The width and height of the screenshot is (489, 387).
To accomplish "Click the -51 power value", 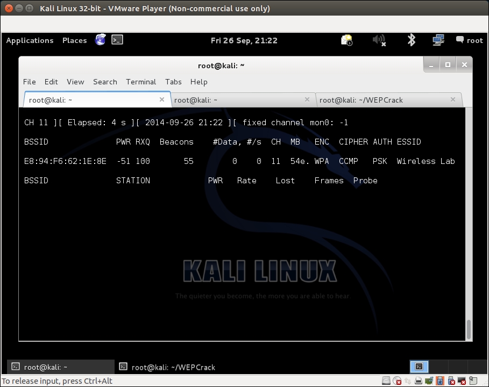I will 123,161.
